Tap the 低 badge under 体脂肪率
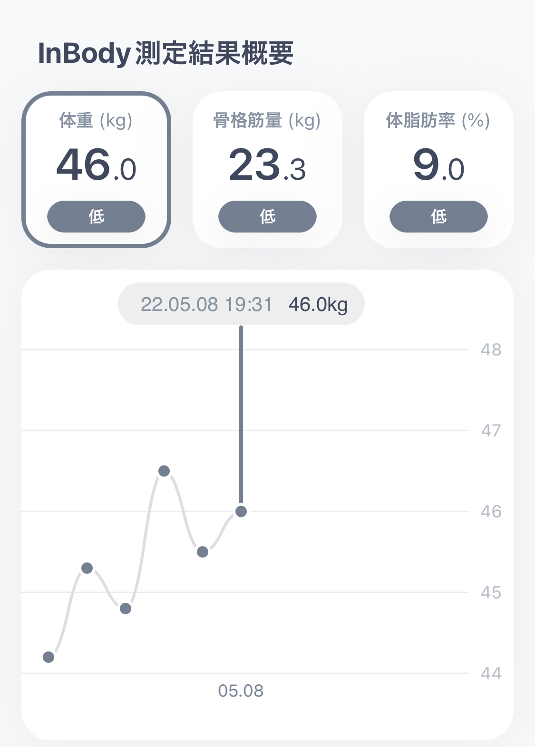Screen dimensions: 535x747 pos(438,217)
